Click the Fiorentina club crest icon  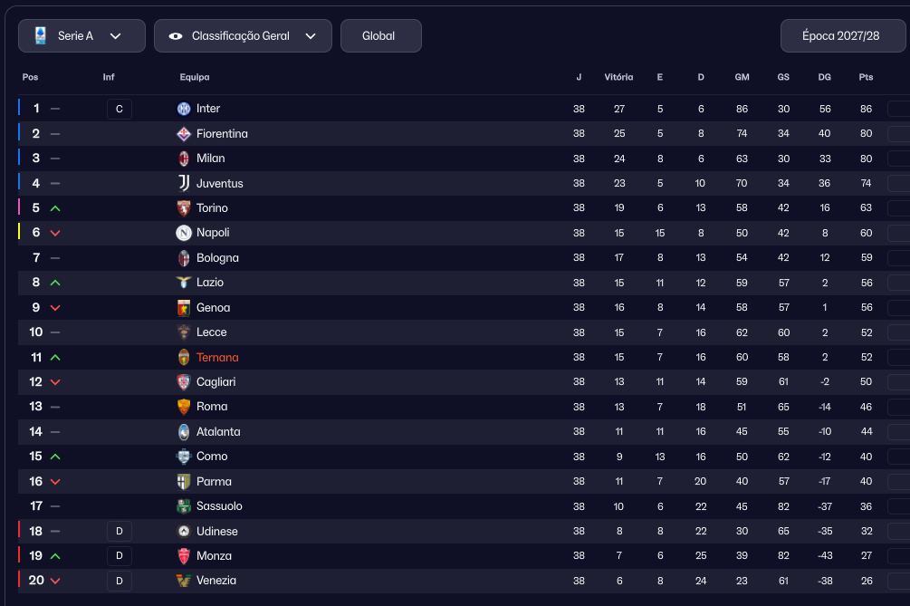(184, 134)
